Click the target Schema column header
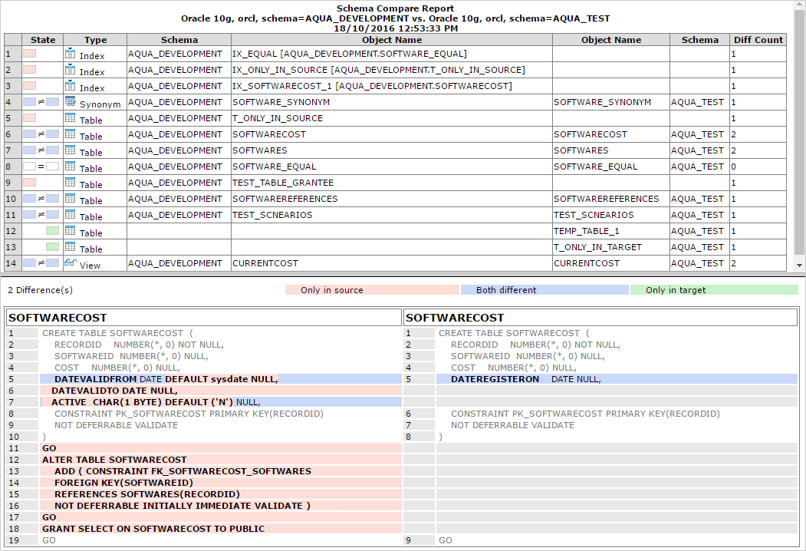This screenshot has width=806, height=551. (x=699, y=40)
